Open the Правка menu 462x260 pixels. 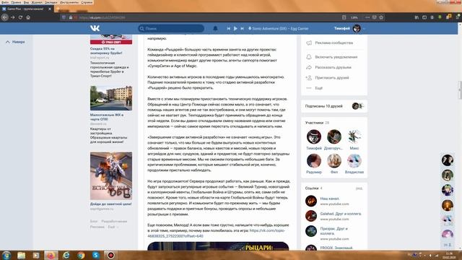pos(16,2)
